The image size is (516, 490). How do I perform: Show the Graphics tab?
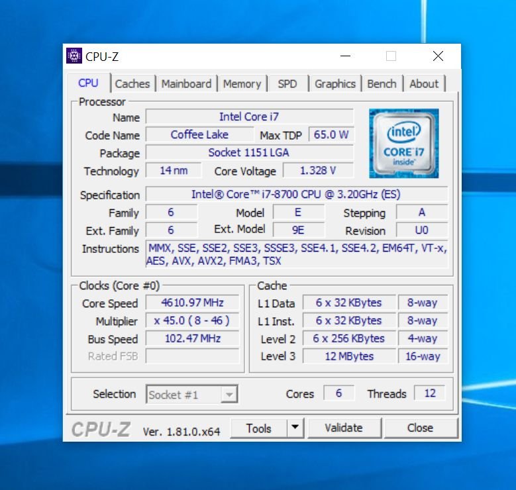coord(335,84)
